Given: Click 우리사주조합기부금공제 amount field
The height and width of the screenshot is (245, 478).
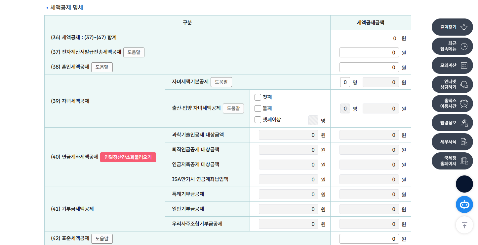Looking at the screenshot, I should coord(288,224).
